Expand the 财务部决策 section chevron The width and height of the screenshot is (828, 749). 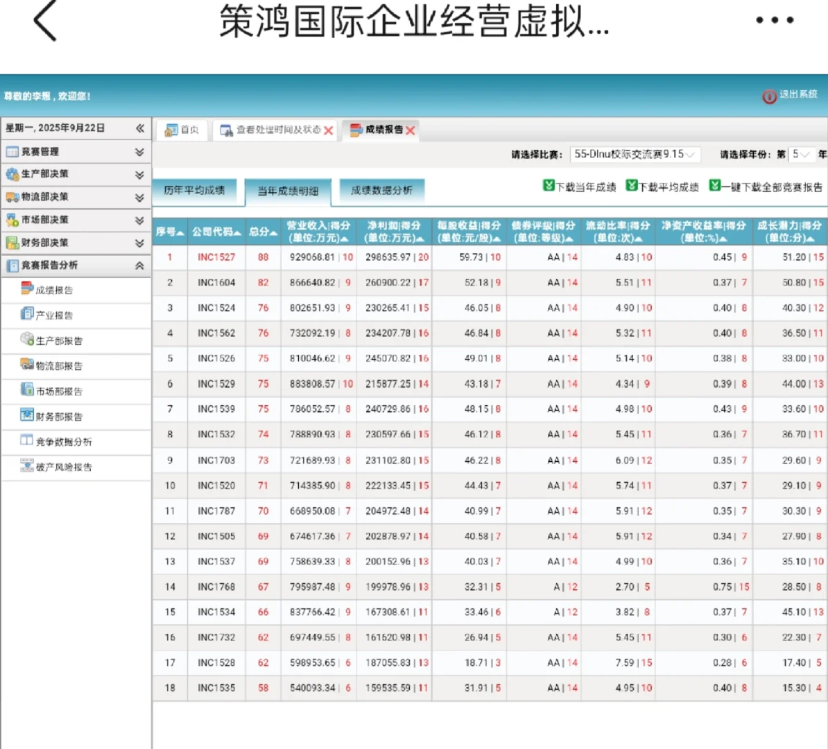coord(139,243)
